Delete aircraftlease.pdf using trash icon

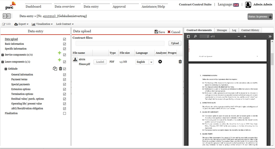[180, 61]
